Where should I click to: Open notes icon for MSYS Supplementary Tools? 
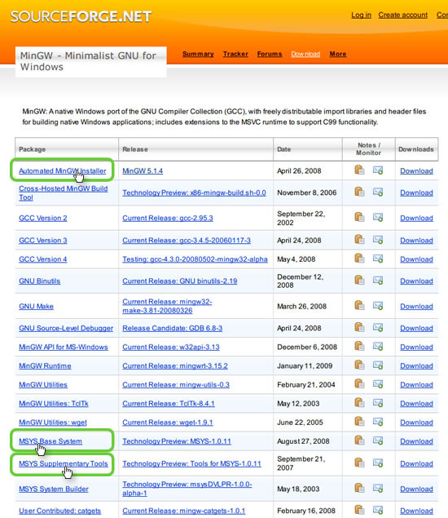pyautogui.click(x=359, y=463)
